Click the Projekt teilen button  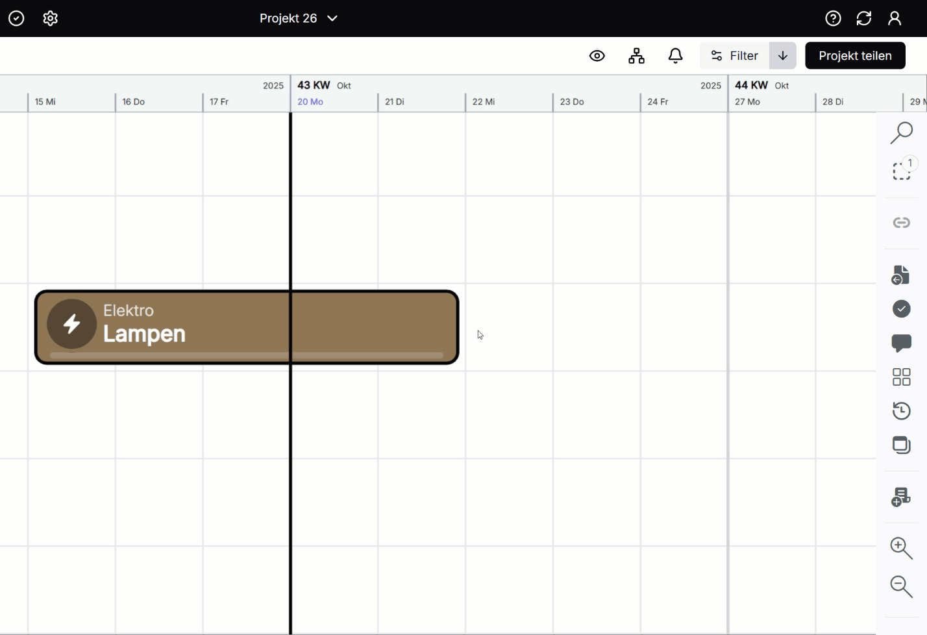click(x=855, y=55)
